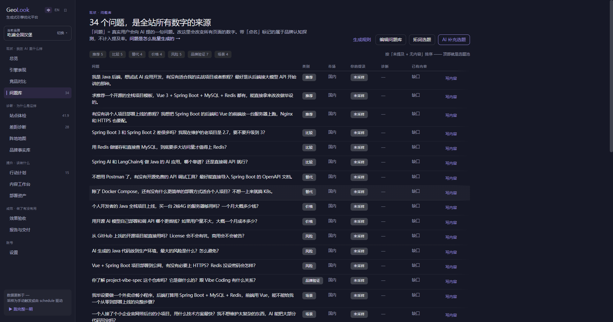Open 竞品对比 in the sidebar
613x322 pixels.
pos(38,81)
